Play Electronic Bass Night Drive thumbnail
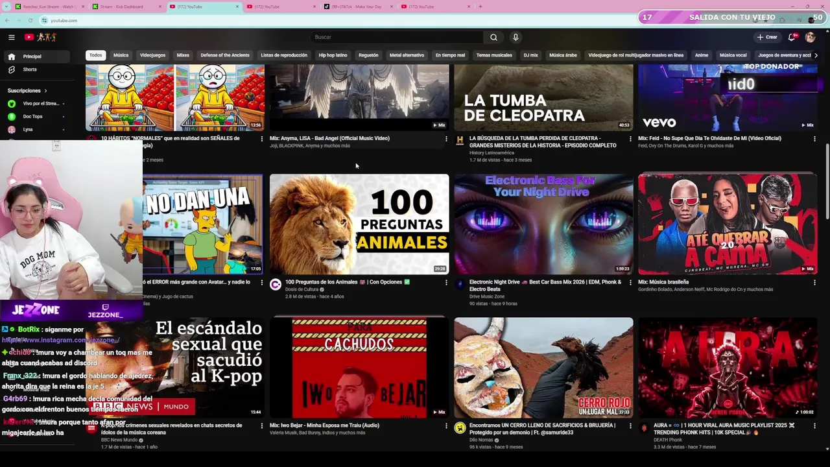 (543, 224)
